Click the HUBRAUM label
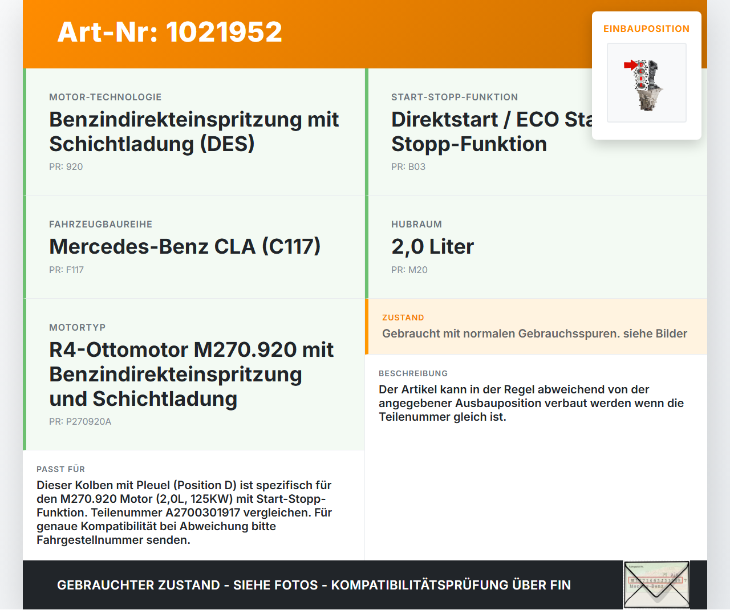The height and width of the screenshot is (610, 730). coord(417,224)
